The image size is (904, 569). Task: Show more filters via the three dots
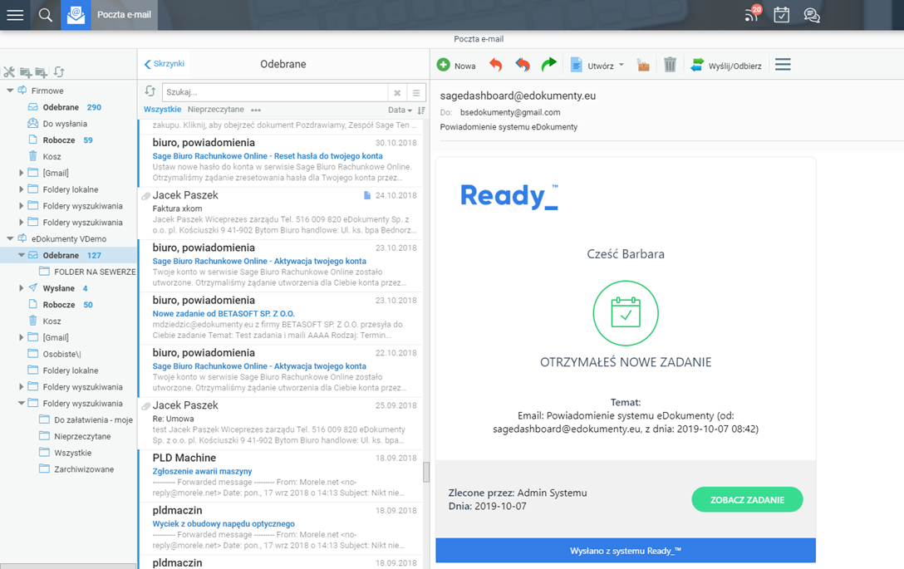coord(256,110)
